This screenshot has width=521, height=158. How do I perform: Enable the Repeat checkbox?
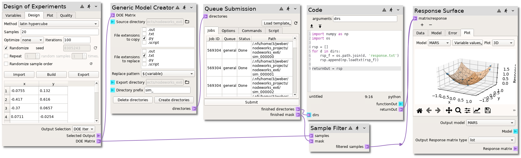click(x=6, y=56)
